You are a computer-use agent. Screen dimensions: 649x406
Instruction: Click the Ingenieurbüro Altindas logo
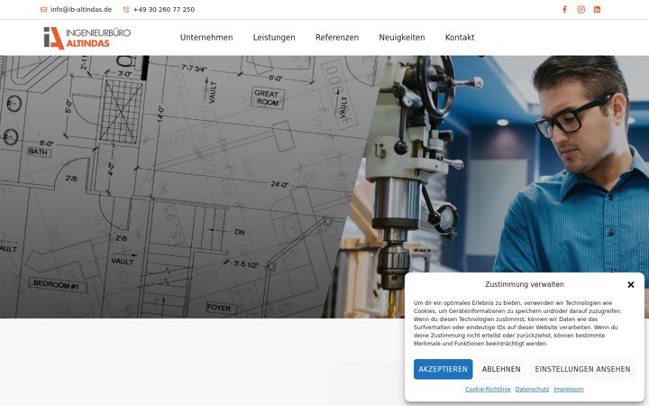pyautogui.click(x=87, y=38)
